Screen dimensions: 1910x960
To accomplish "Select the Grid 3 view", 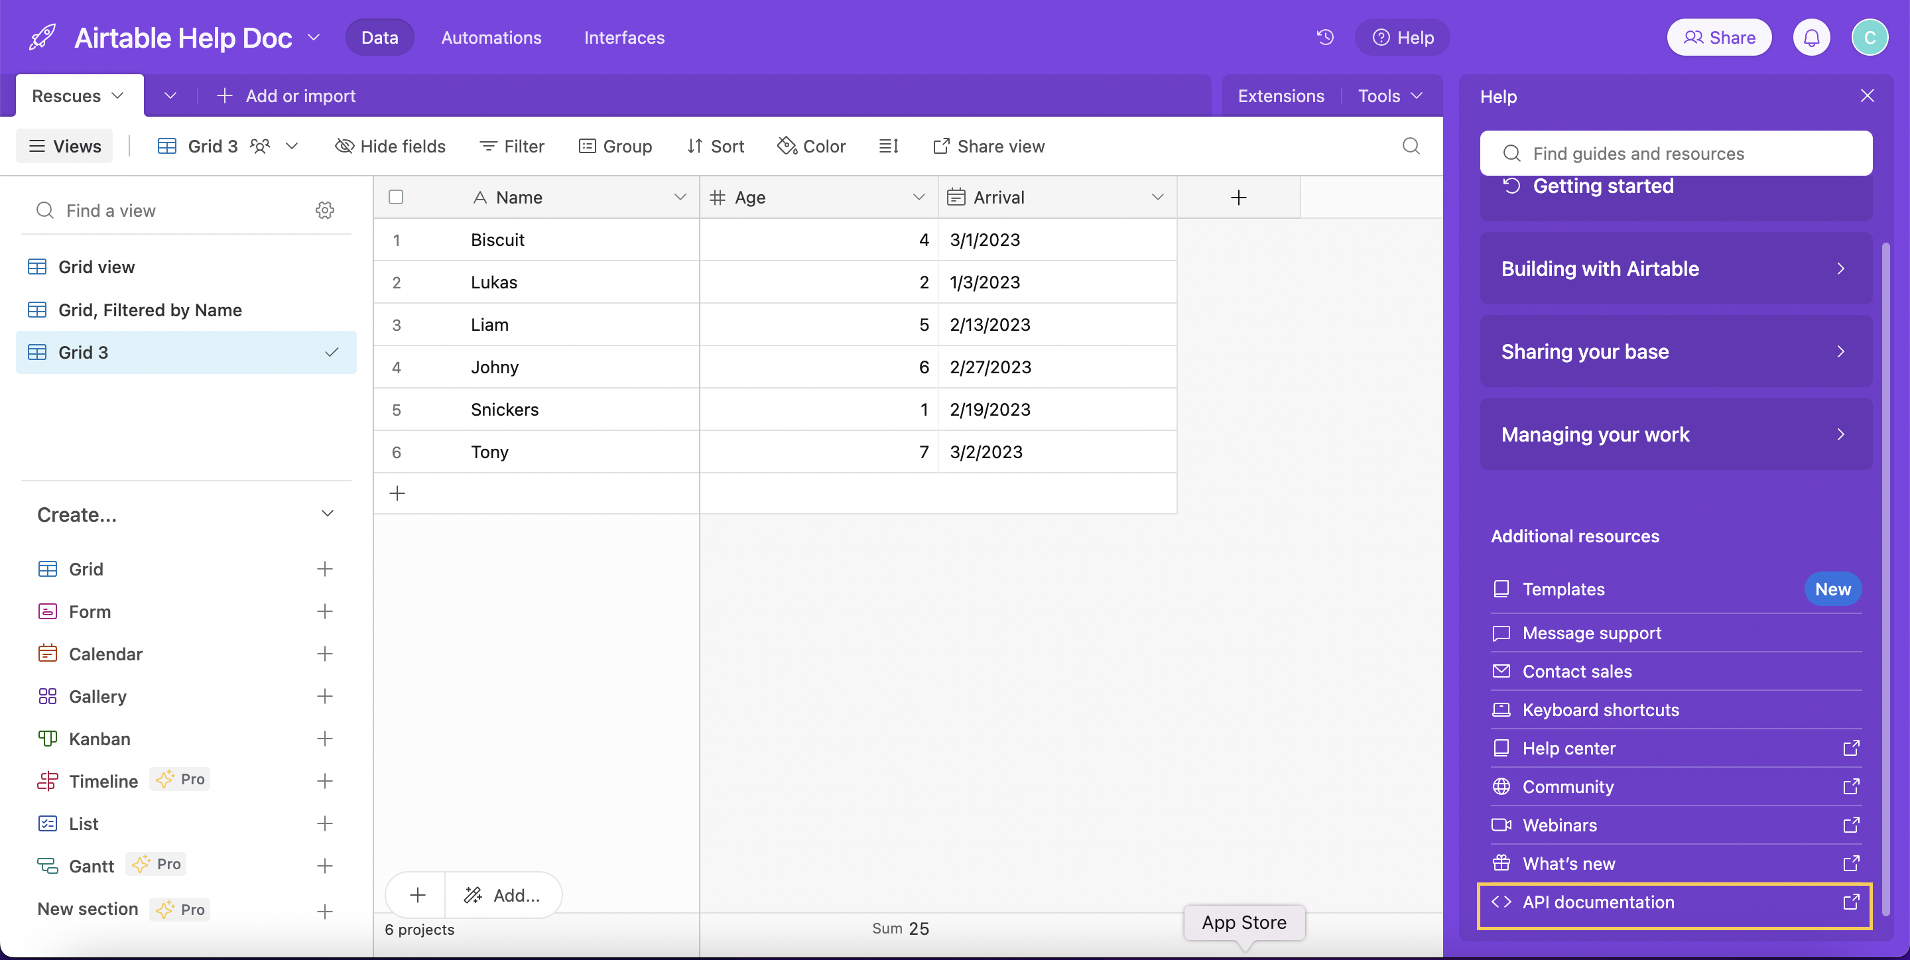I will tap(186, 352).
